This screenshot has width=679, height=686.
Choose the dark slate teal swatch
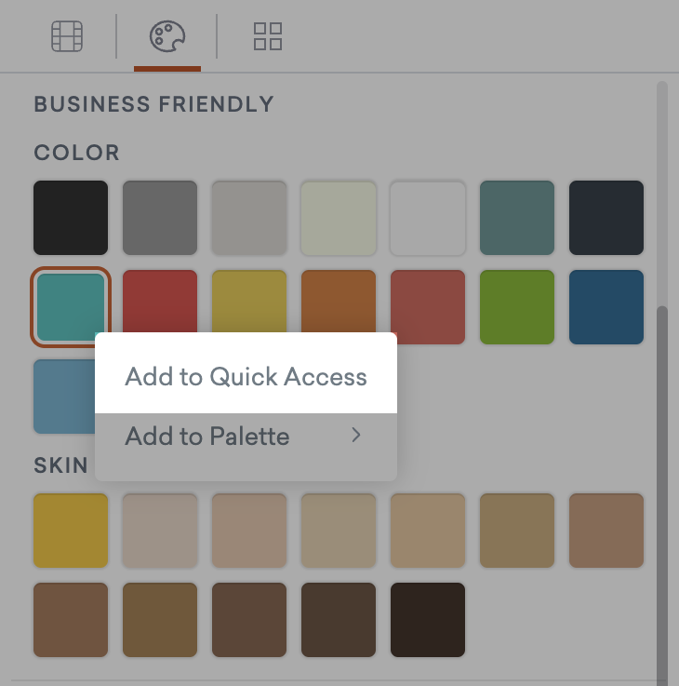coord(517,218)
